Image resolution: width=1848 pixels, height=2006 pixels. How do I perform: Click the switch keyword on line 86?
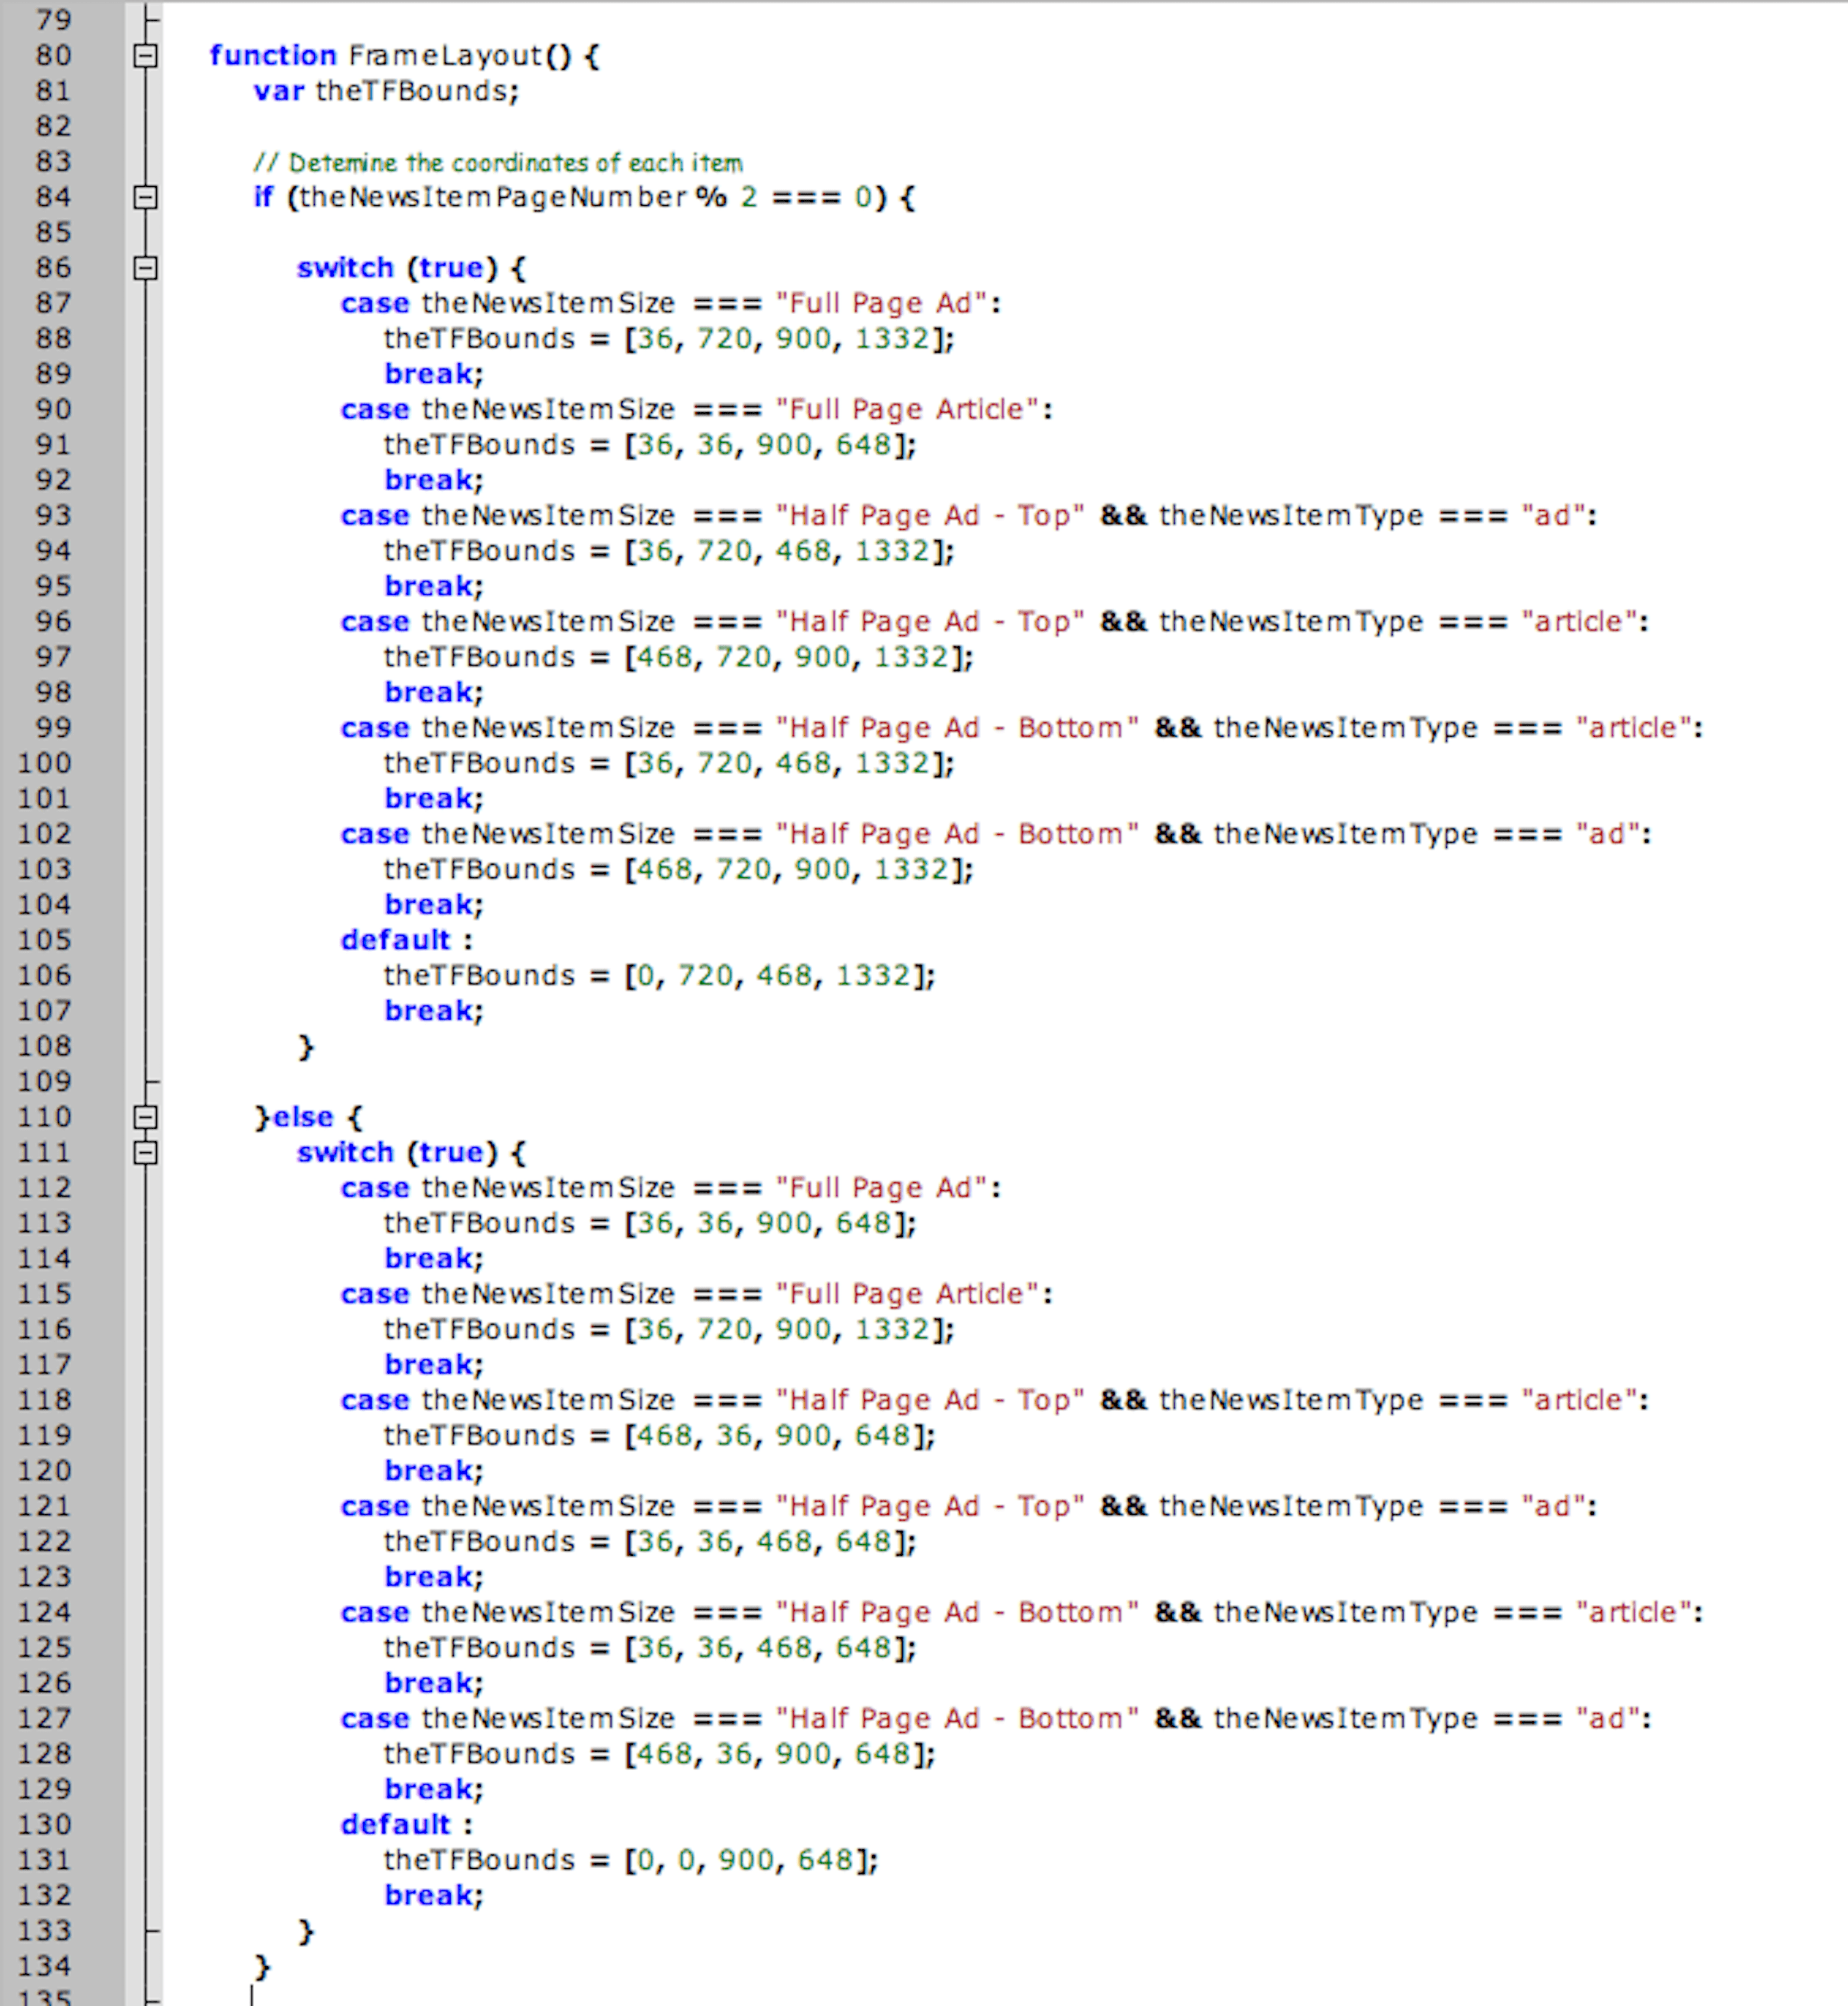coord(345,268)
